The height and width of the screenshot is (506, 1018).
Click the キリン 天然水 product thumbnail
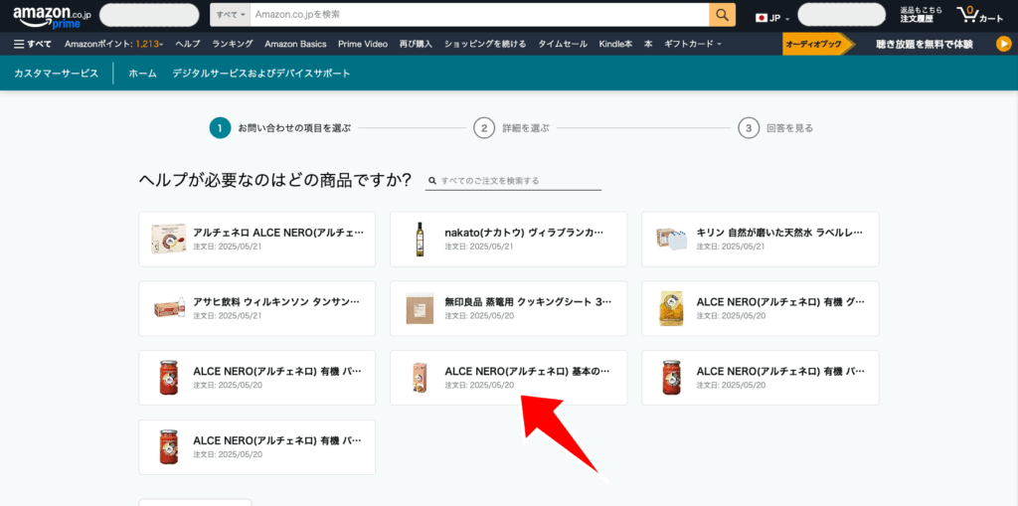(x=671, y=239)
